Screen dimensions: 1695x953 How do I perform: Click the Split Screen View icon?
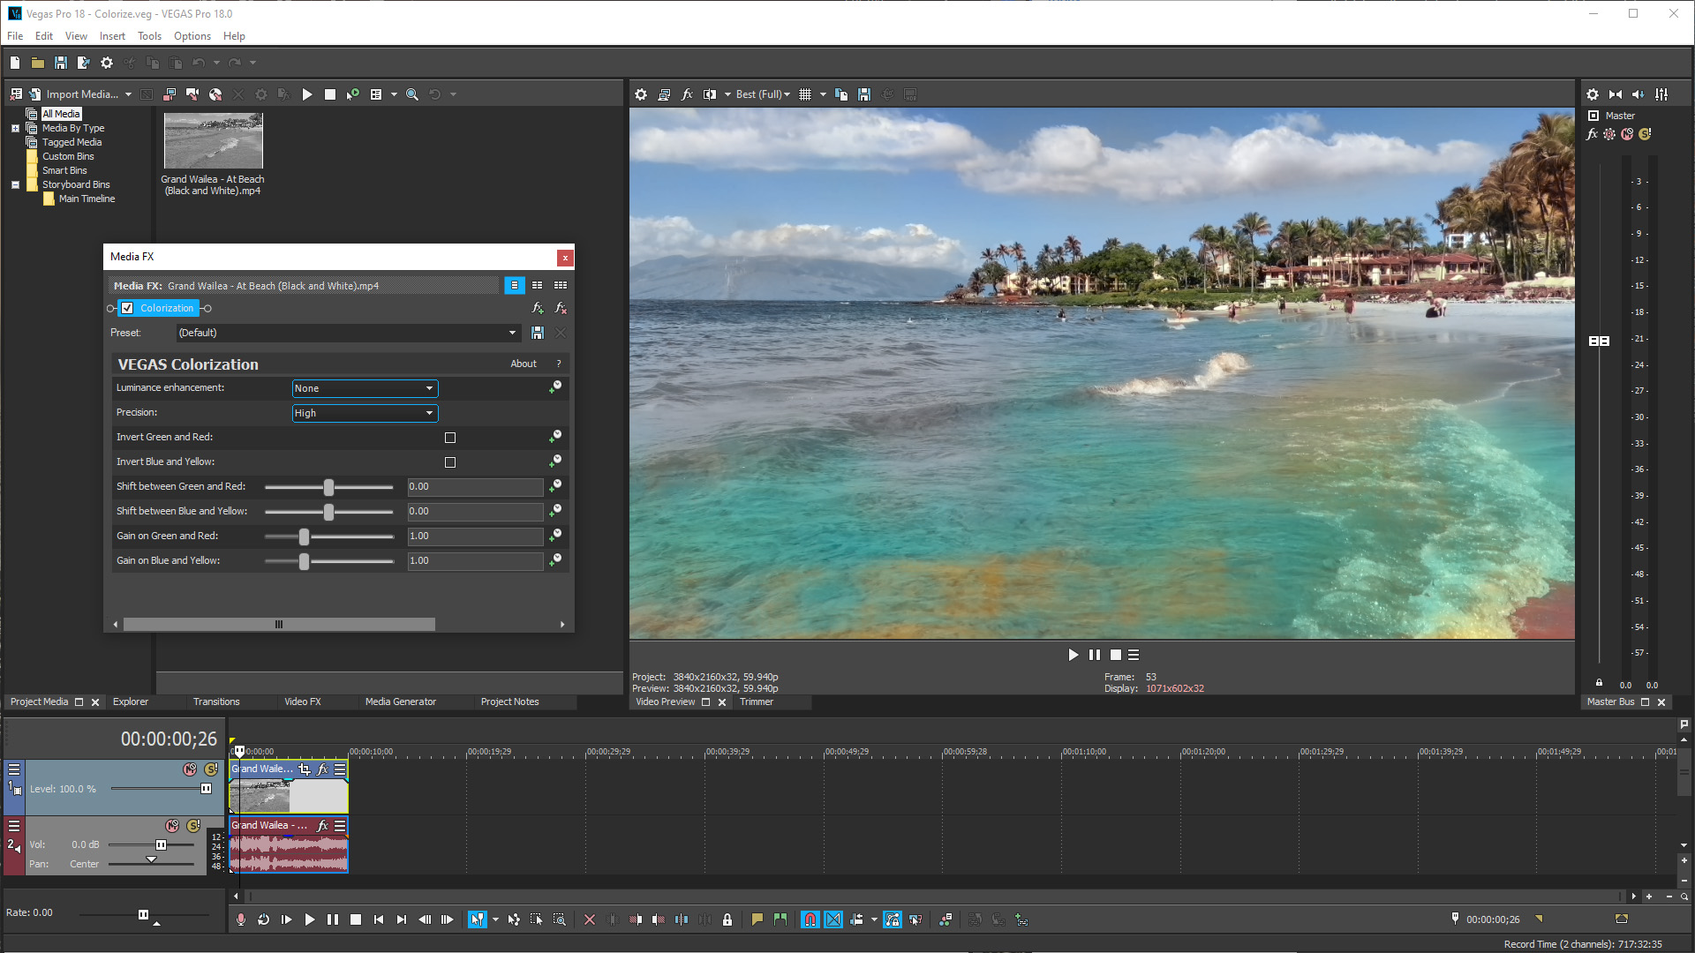point(711,94)
